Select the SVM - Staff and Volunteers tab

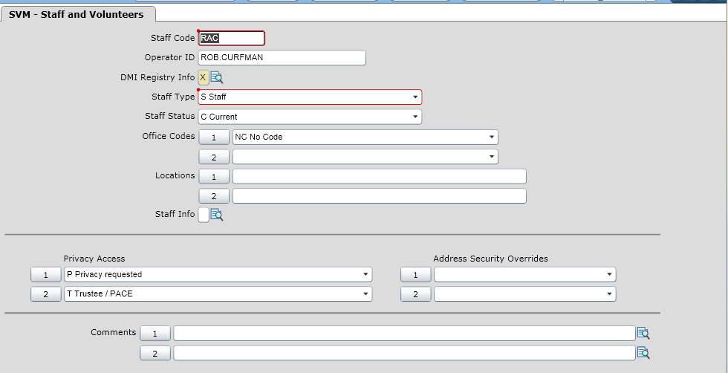point(77,14)
